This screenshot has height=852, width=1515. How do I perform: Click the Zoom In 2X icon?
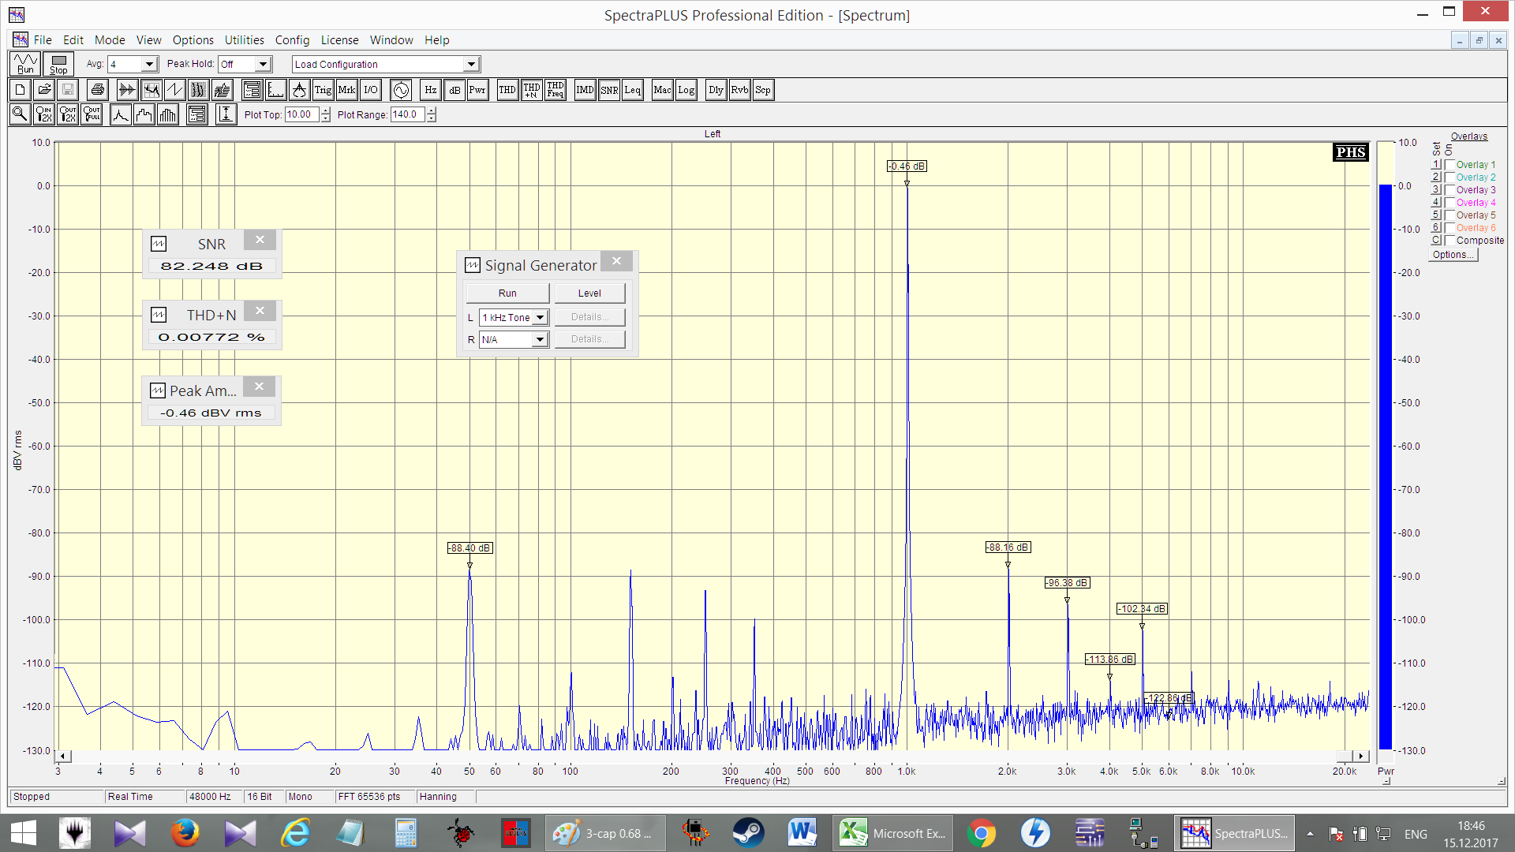click(44, 114)
